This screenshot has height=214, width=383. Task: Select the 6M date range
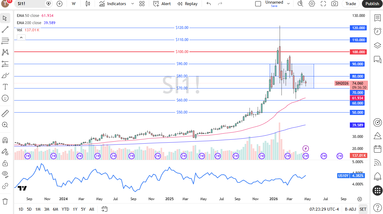(55, 209)
